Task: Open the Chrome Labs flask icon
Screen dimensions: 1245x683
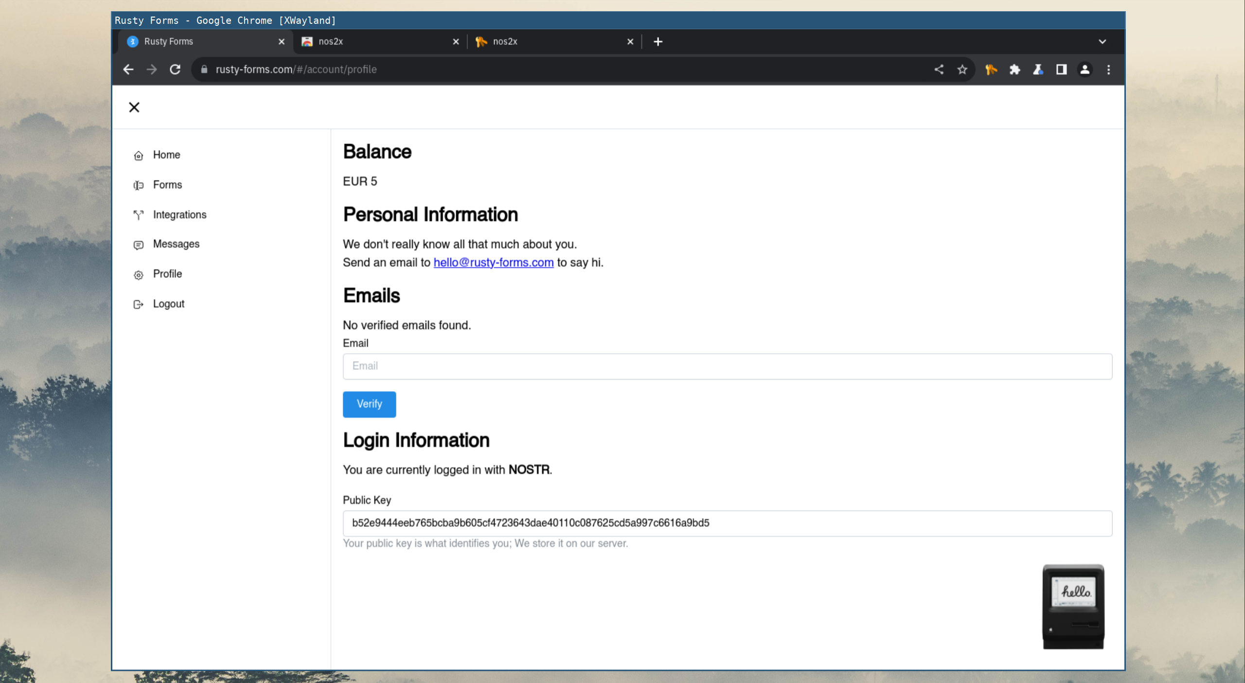Action: [x=1038, y=70]
